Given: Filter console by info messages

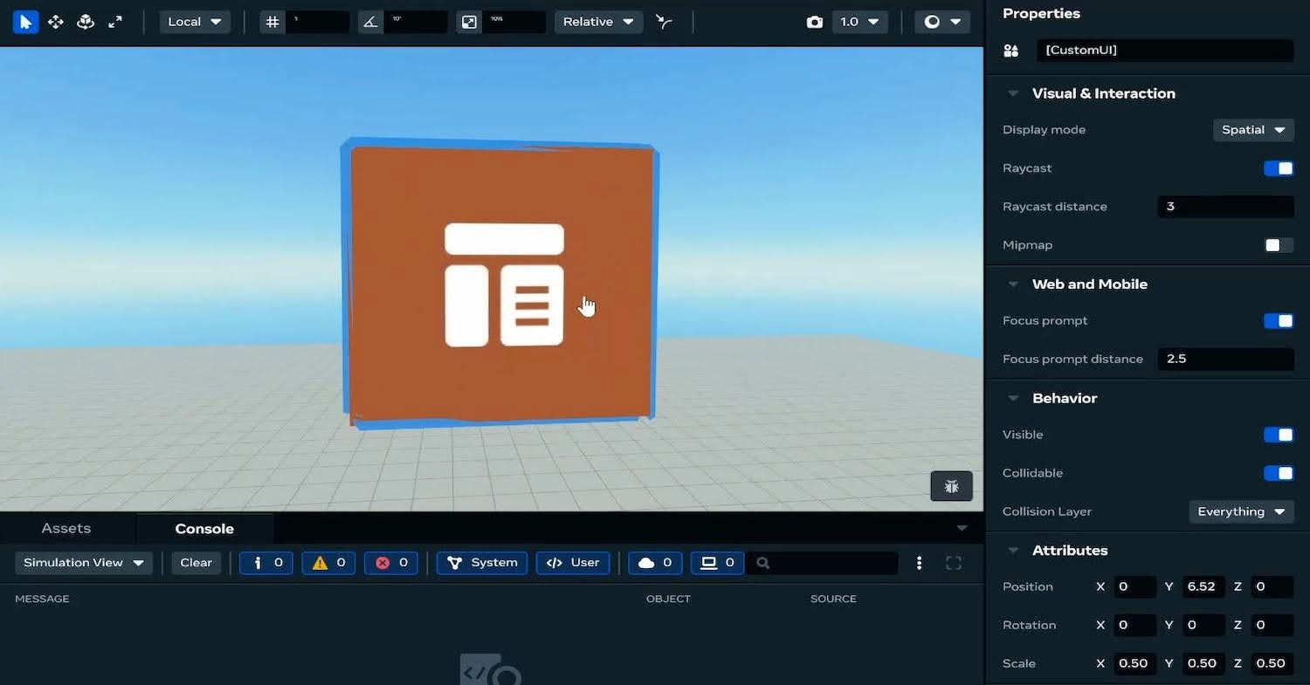Looking at the screenshot, I should pyautogui.click(x=266, y=563).
